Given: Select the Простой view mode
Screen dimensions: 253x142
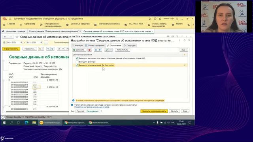Looking at the screenshot, I should [x=80, y=111].
